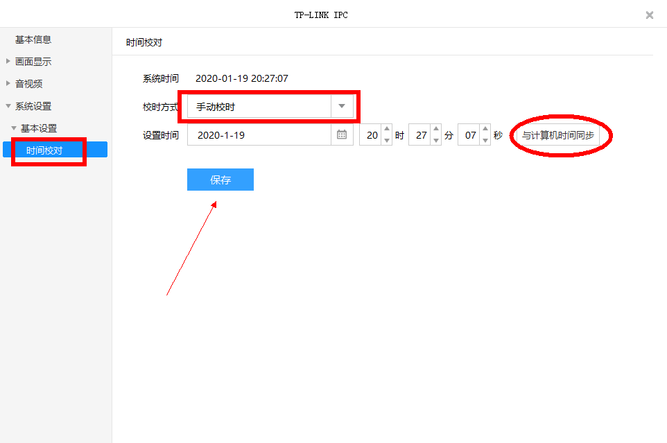Click the hour input field showing 20
Image resolution: width=667 pixels, height=443 pixels.
pyautogui.click(x=372, y=135)
